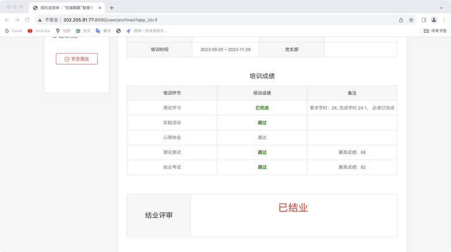Click the not-secure warning icon
This screenshot has width=451, height=252.
(40, 20)
